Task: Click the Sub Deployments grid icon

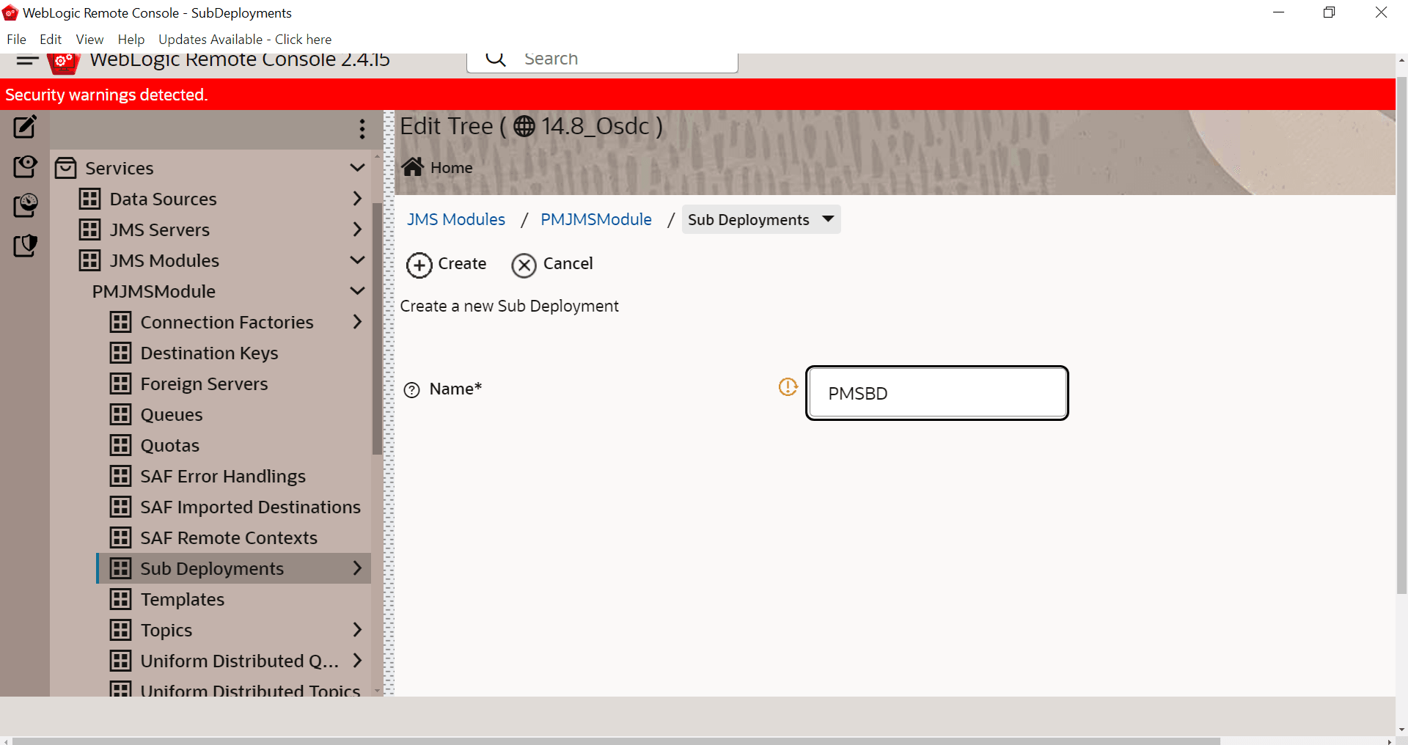Action: click(x=121, y=568)
